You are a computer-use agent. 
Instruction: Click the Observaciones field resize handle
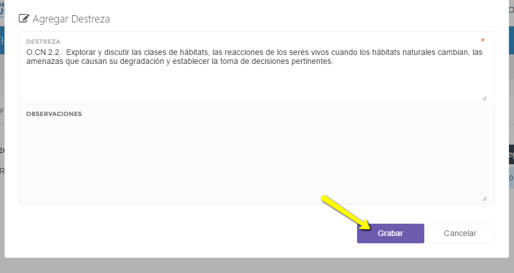tap(484, 198)
